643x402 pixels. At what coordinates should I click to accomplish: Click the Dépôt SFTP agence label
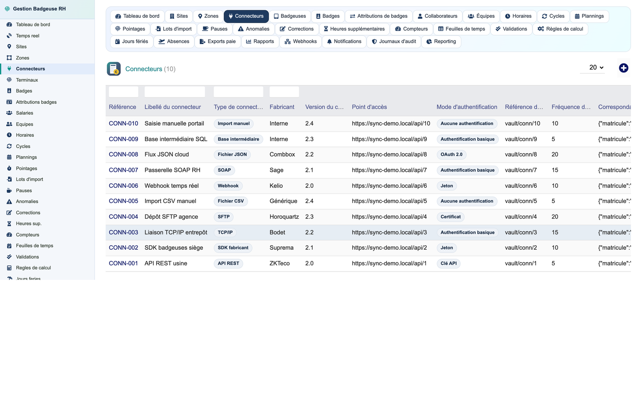click(171, 217)
